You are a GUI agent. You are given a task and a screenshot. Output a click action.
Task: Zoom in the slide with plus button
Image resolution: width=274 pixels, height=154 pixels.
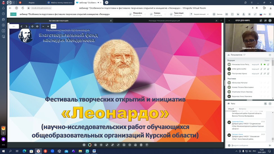48,26
